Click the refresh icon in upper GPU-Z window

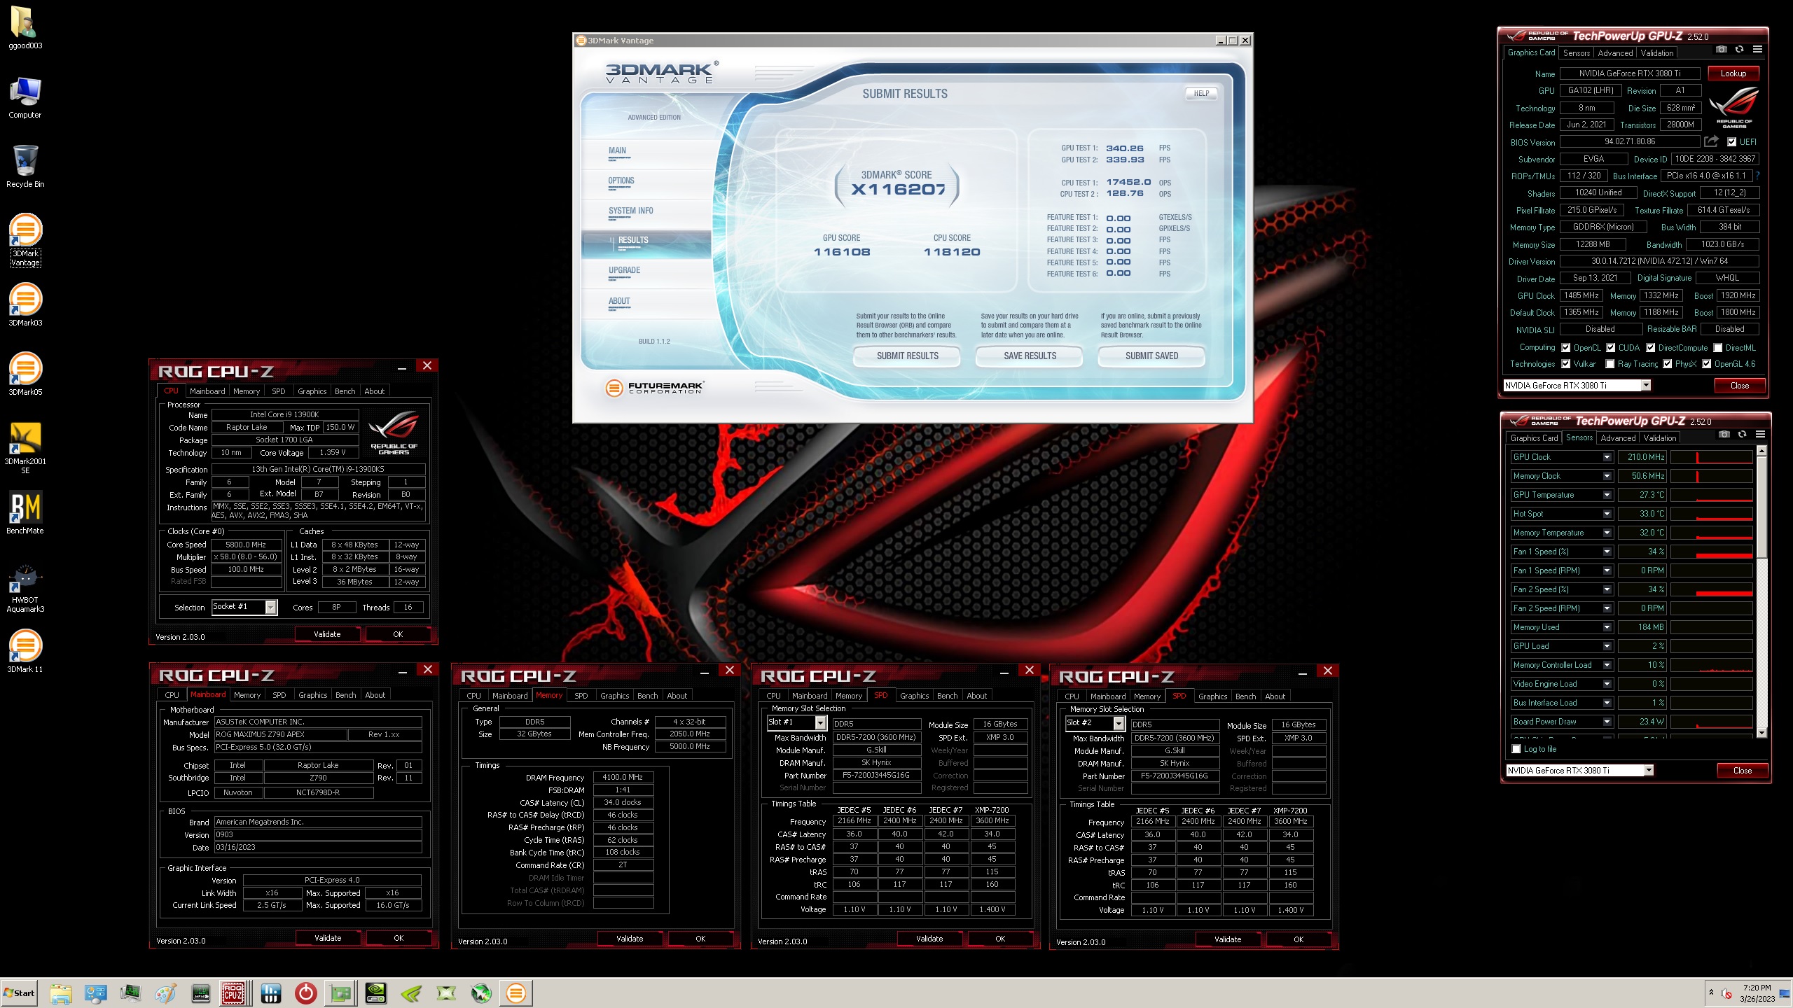click(1739, 50)
